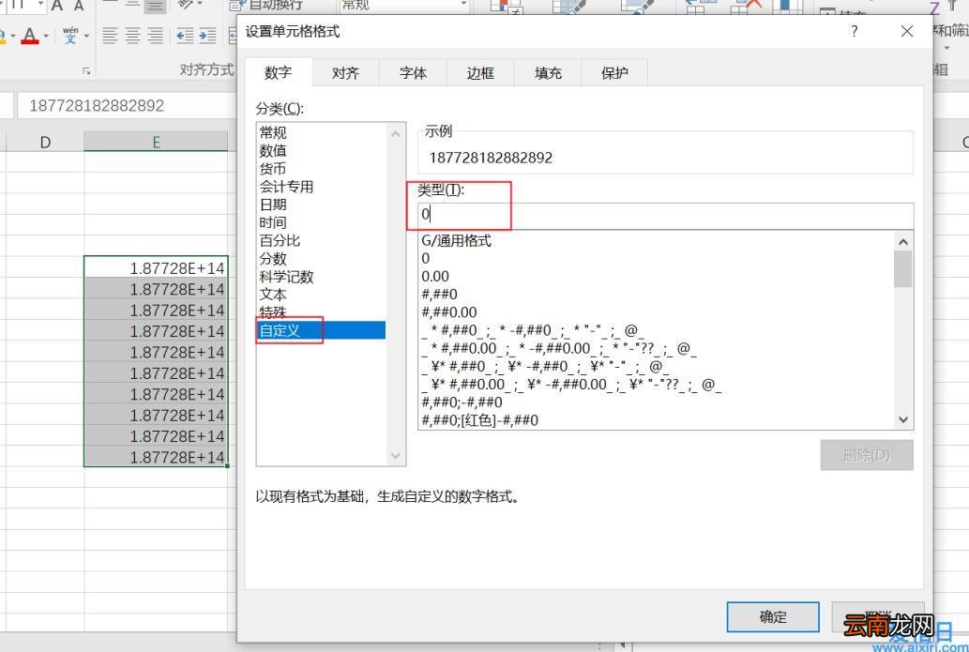Image resolution: width=969 pixels, height=652 pixels.
Task: Switch to the 保护 tab
Action: pos(615,73)
